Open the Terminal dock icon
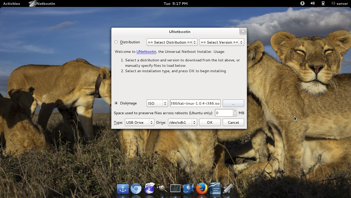Screen dimensions: 351x198 coord(175,189)
